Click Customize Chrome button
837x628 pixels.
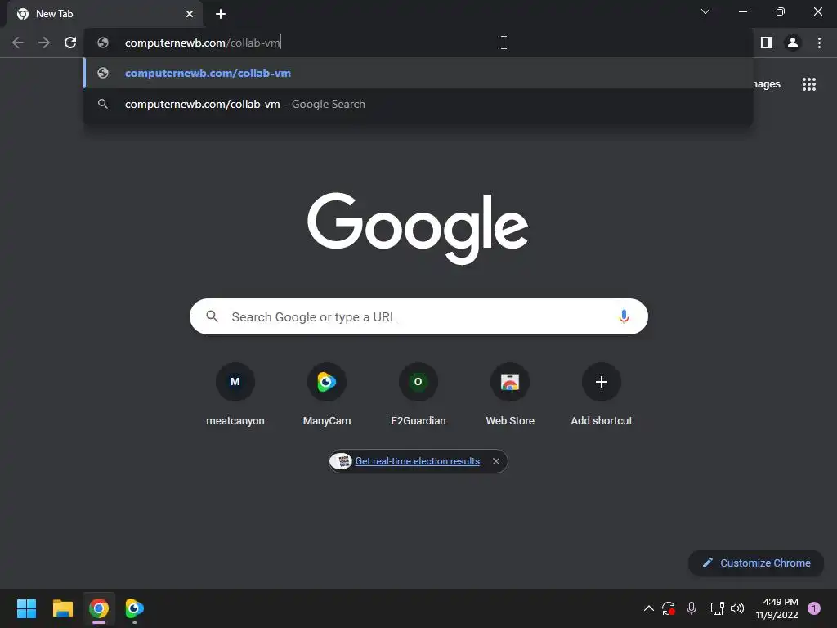756,563
